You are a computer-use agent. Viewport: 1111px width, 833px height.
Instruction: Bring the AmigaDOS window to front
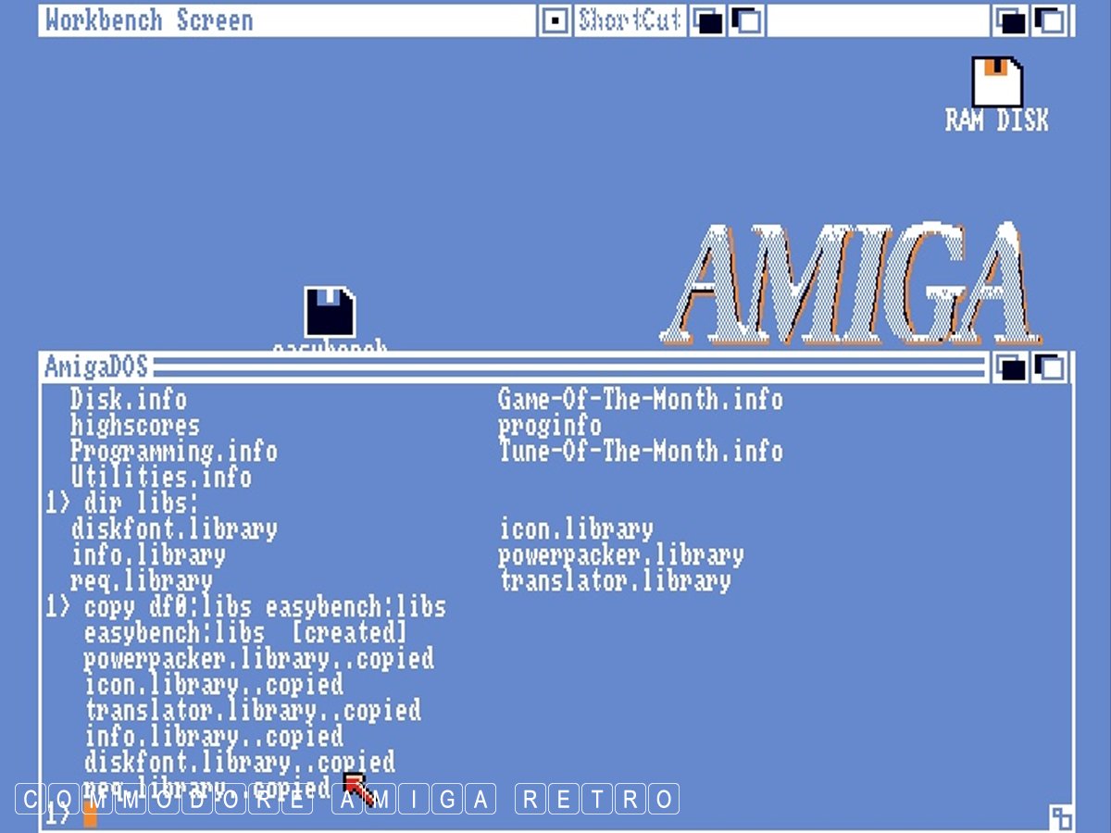pos(1049,367)
